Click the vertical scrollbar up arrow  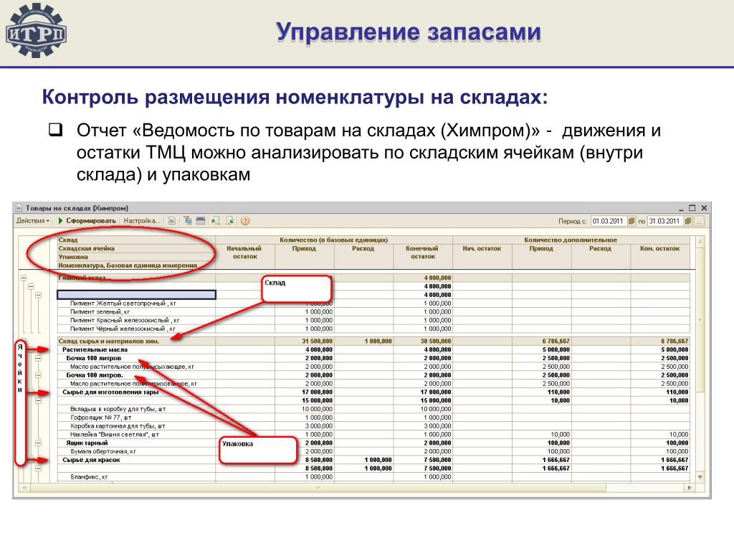click(x=700, y=241)
